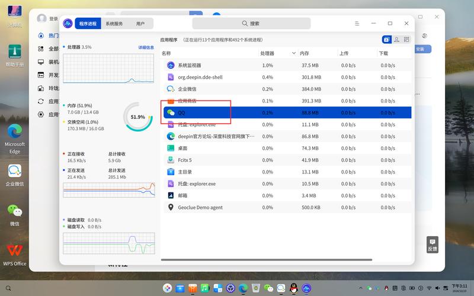The image size is (474, 296).
Task: Click the 处理器 column sort arrow
Action: tap(293, 53)
